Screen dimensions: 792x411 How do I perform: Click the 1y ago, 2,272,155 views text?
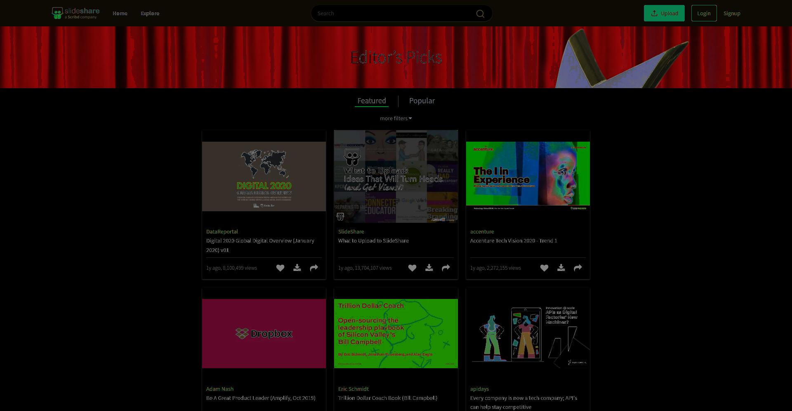tap(495, 268)
